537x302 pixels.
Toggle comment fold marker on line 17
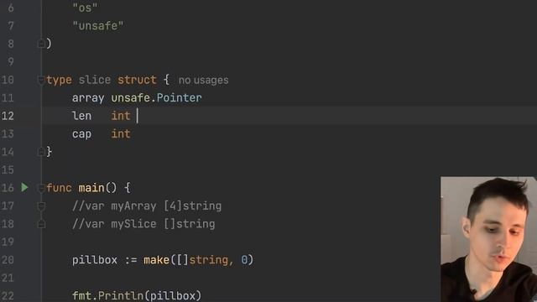pos(41,206)
